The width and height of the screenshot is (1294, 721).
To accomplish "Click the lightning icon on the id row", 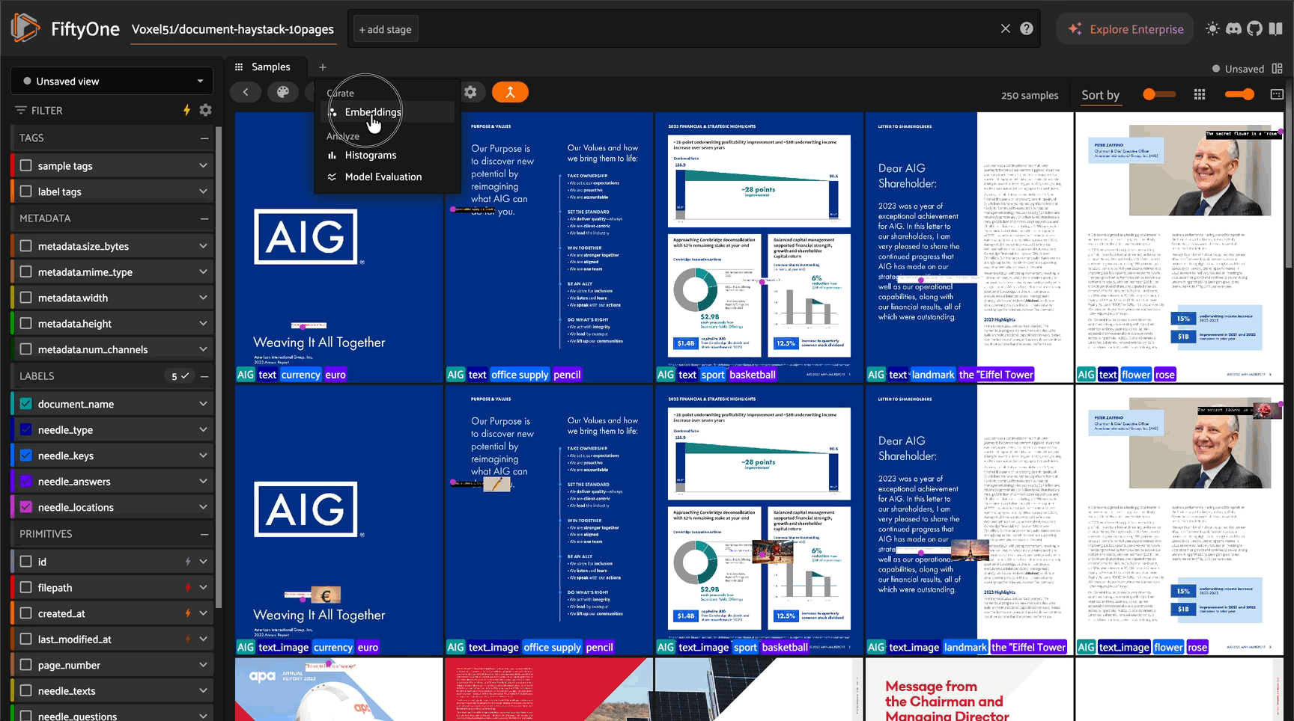I will 188,562.
